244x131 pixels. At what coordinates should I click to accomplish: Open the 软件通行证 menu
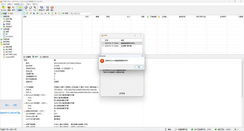[x=19, y=4]
